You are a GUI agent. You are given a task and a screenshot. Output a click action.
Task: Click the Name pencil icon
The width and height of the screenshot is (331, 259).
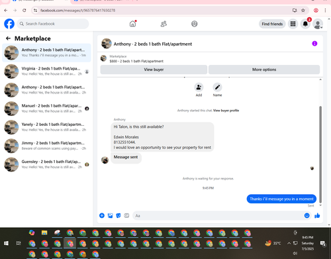tap(217, 87)
